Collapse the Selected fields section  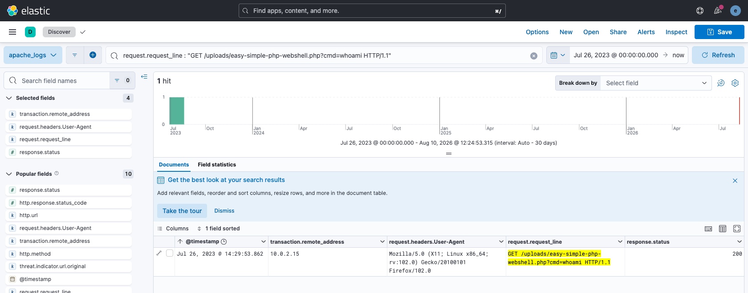[9, 98]
